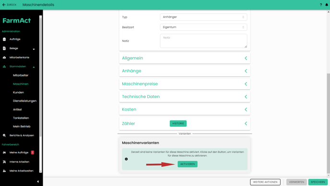This screenshot has width=330, height=186.
Task: Open Mitarbeiterkarte in the sidebar
Action: click(19, 57)
